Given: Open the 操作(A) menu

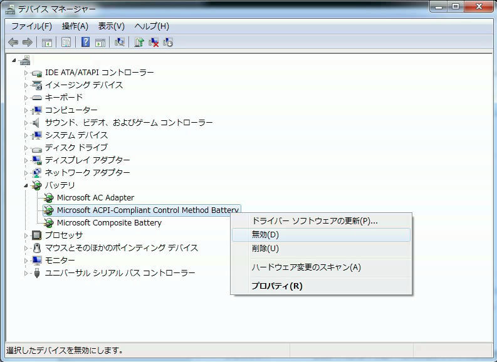Looking at the screenshot, I should 75,26.
